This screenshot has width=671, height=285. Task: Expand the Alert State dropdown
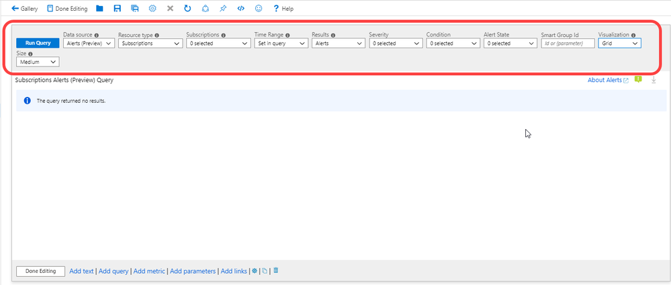pyautogui.click(x=510, y=43)
